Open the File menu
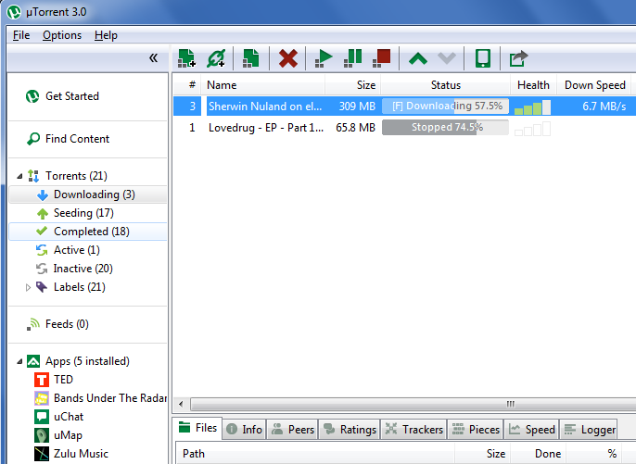The width and height of the screenshot is (636, 464). click(21, 35)
